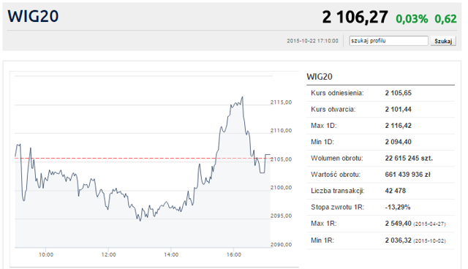468x269 pixels.
Task: Click the 'szukaj profilu' search field
Action: click(388, 41)
